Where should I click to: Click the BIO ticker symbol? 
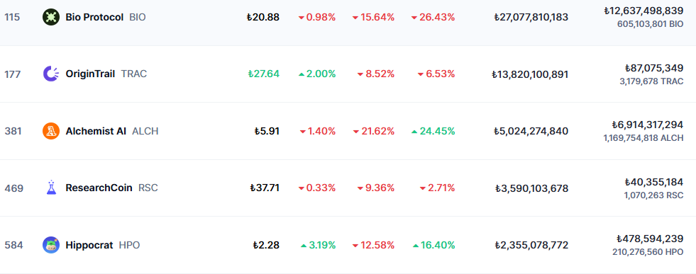[137, 17]
